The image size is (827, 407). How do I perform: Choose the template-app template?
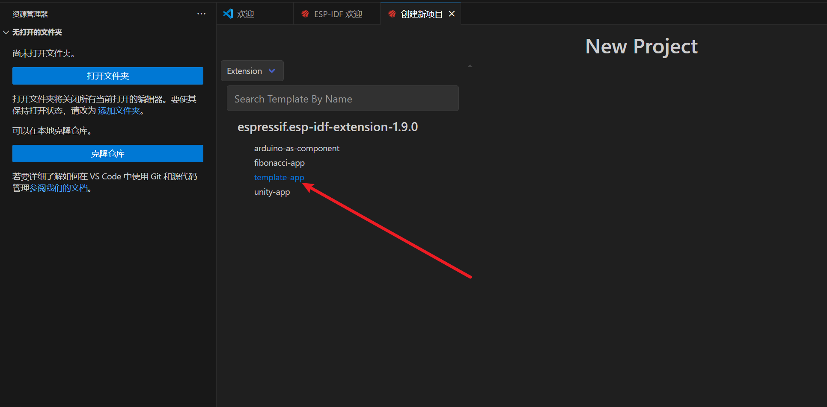pyautogui.click(x=279, y=177)
